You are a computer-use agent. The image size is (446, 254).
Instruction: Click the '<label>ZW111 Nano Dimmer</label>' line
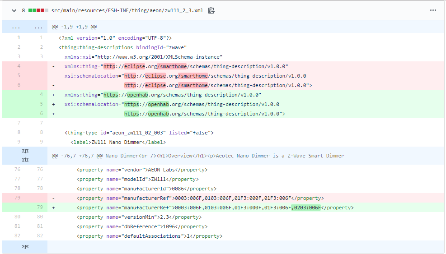click(x=118, y=142)
